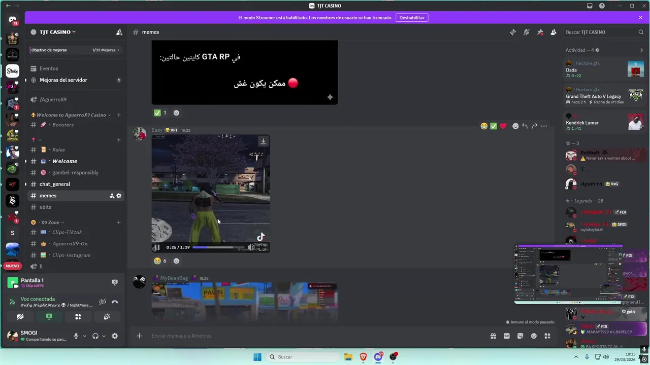Click the invite people icon beside TJT CASINO
The height and width of the screenshot is (365, 650).
(119, 32)
